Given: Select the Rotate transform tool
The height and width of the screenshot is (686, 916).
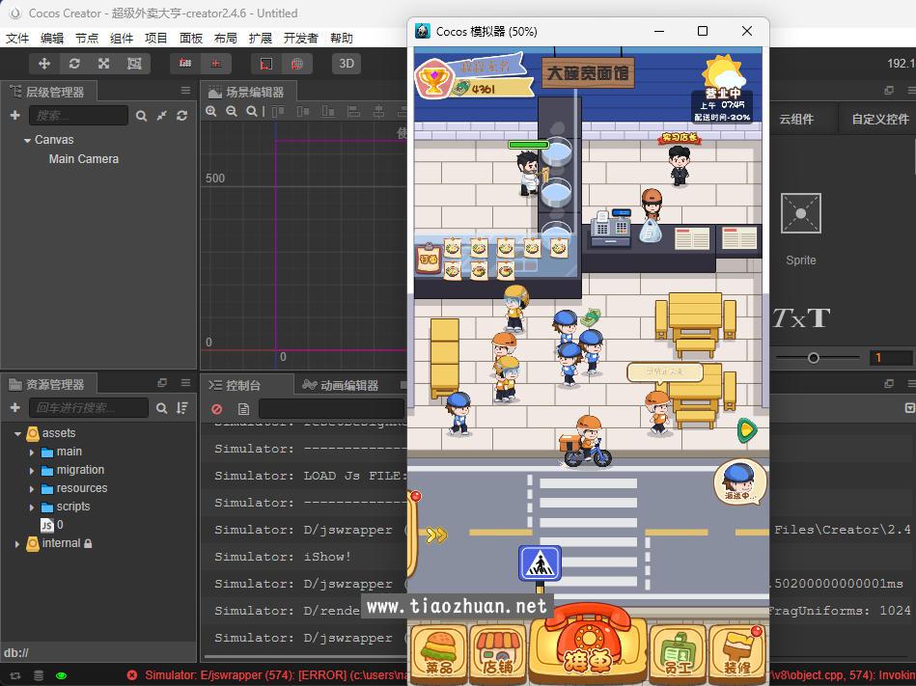Looking at the screenshot, I should (74, 63).
